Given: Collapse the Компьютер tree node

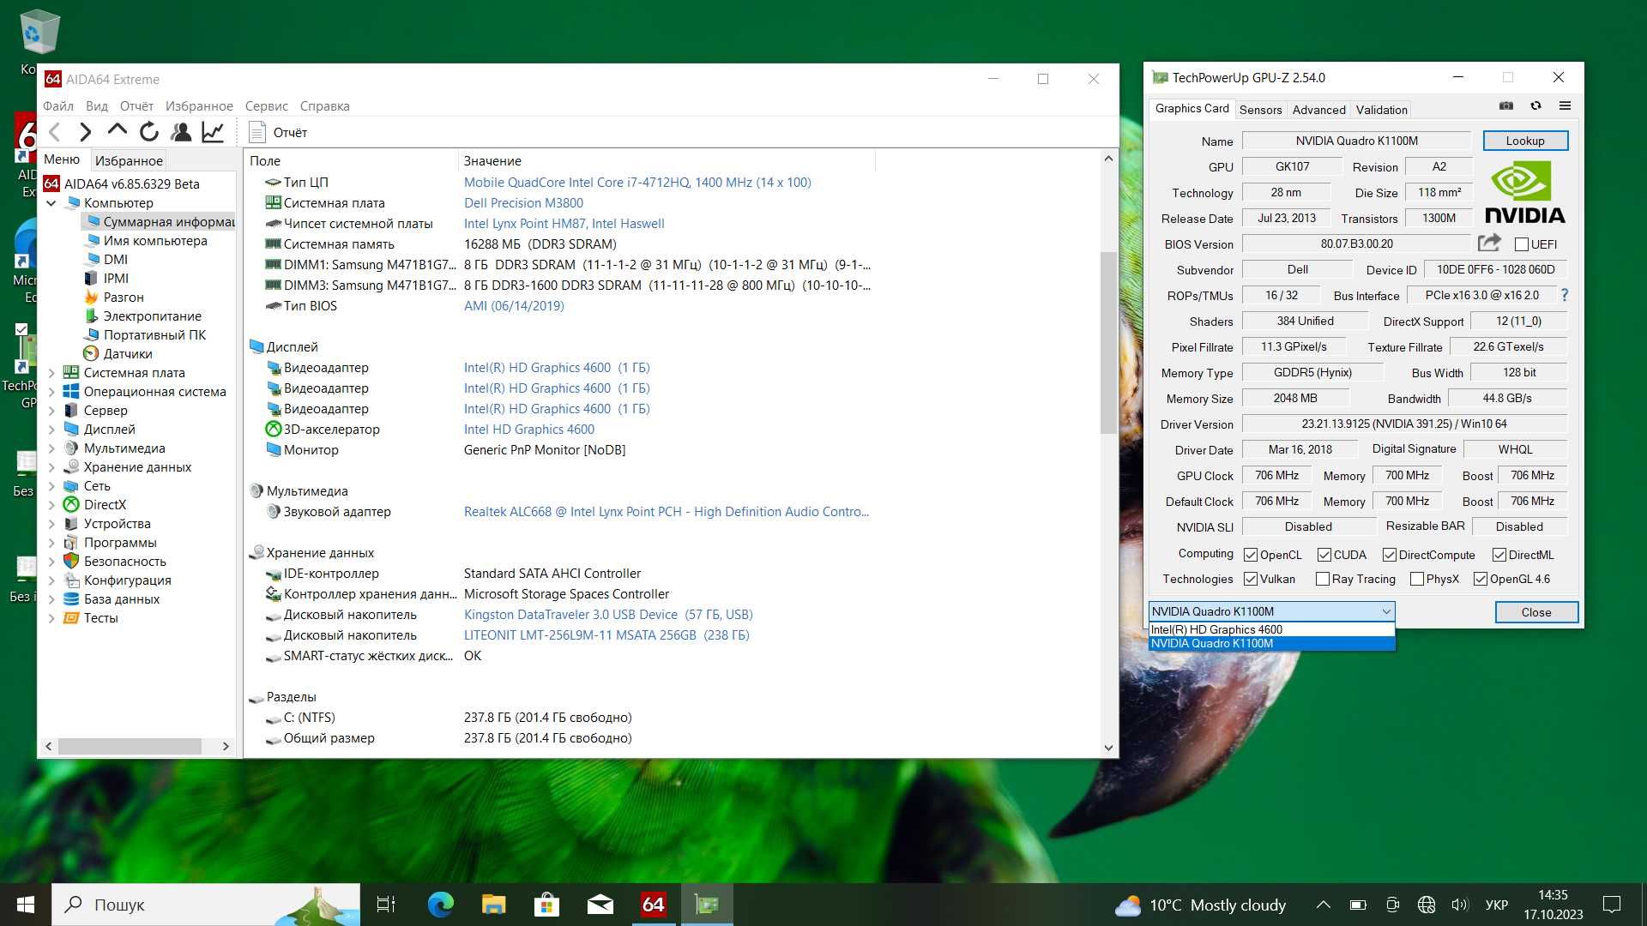Looking at the screenshot, I should coord(51,203).
